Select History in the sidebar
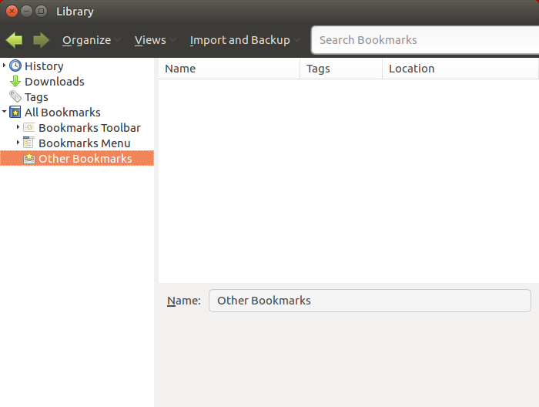This screenshot has height=407, width=539. (44, 66)
